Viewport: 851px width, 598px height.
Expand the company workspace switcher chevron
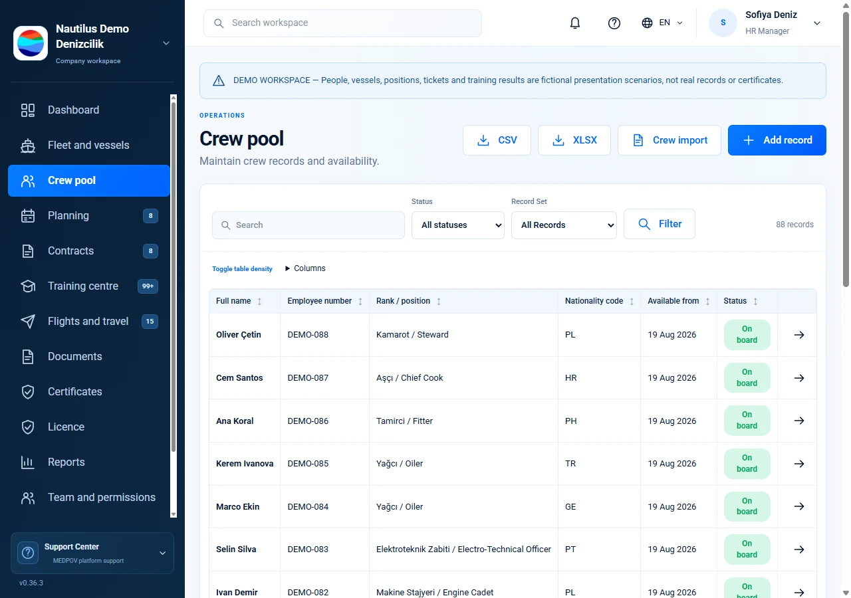tap(166, 43)
